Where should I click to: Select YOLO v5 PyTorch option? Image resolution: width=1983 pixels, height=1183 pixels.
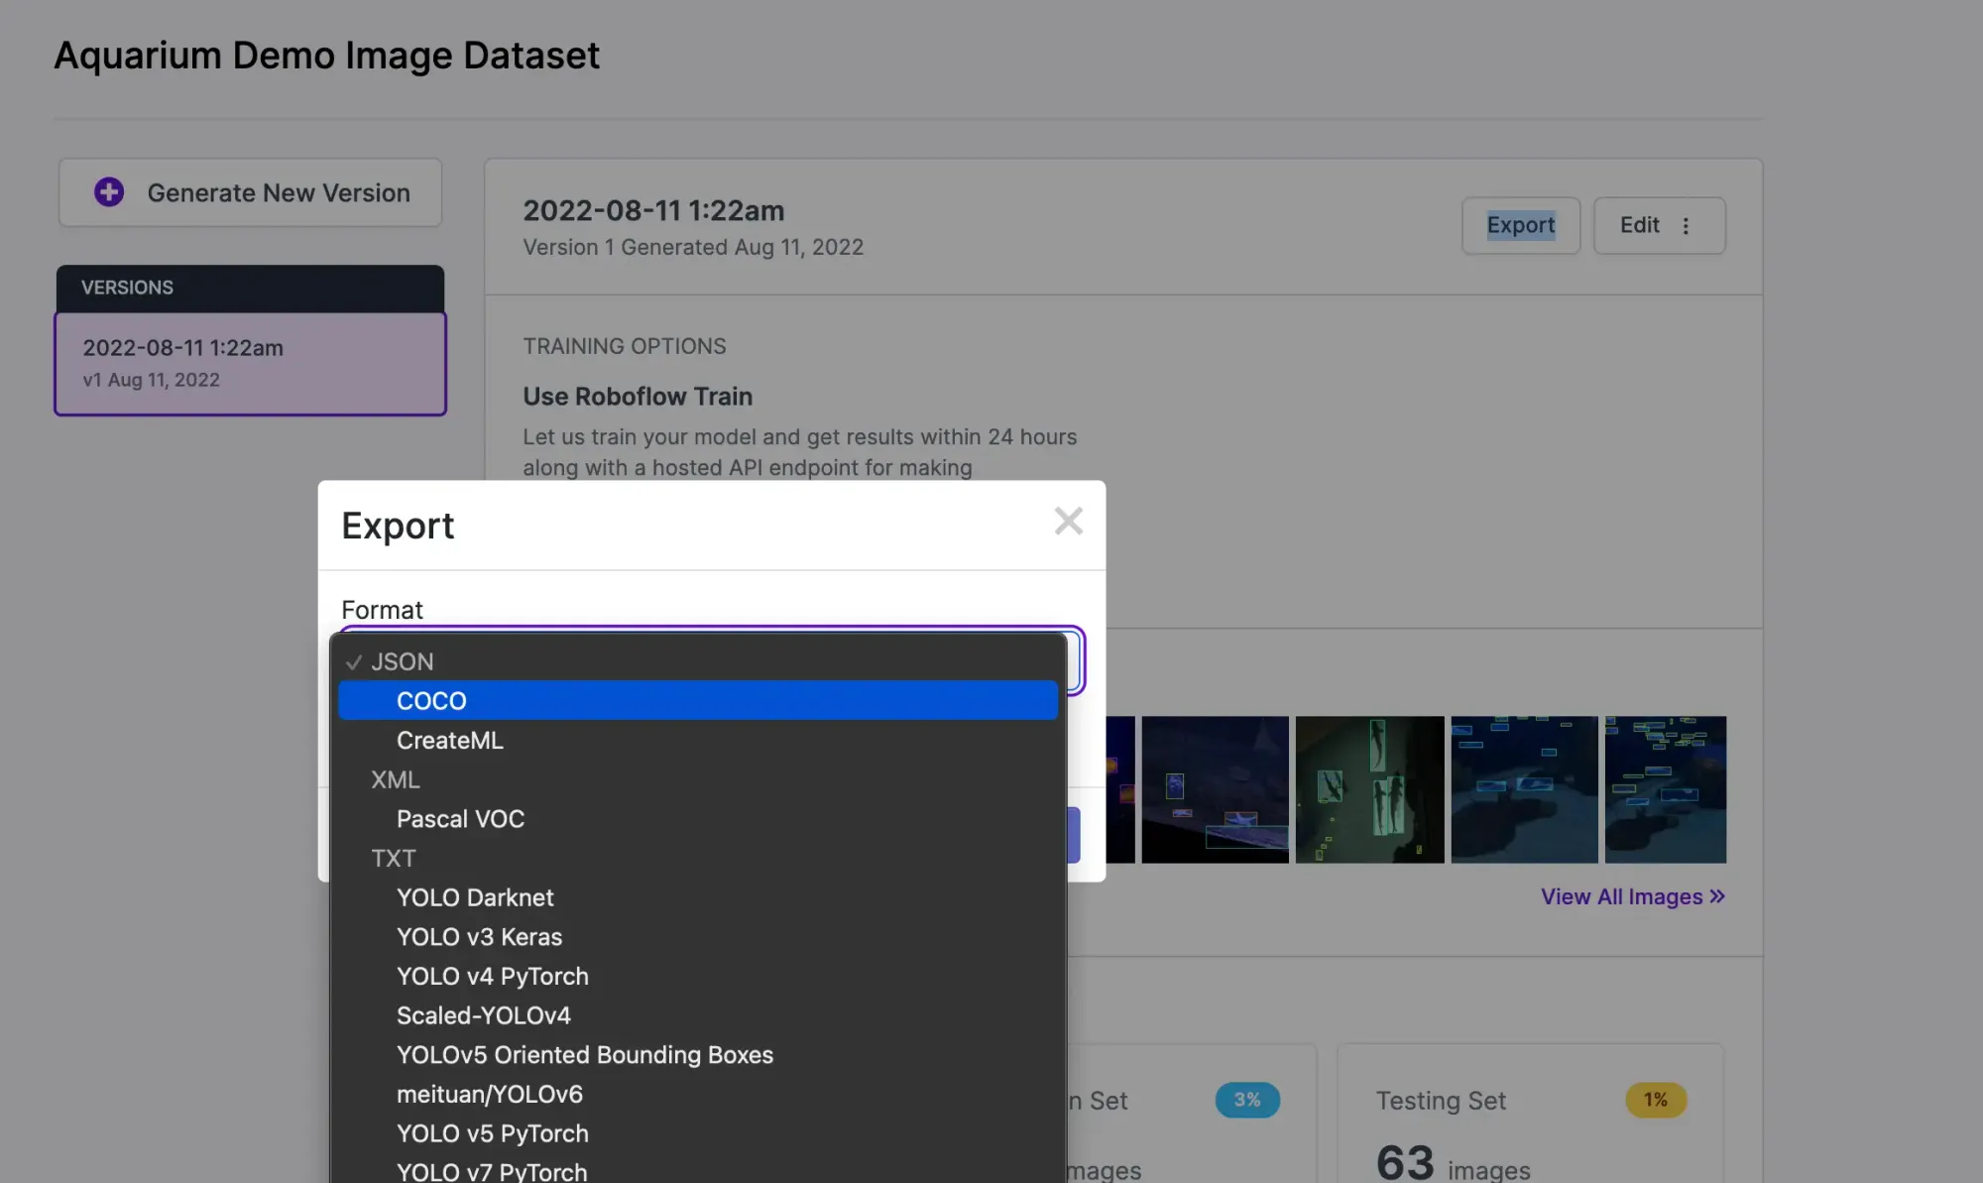click(x=492, y=1133)
